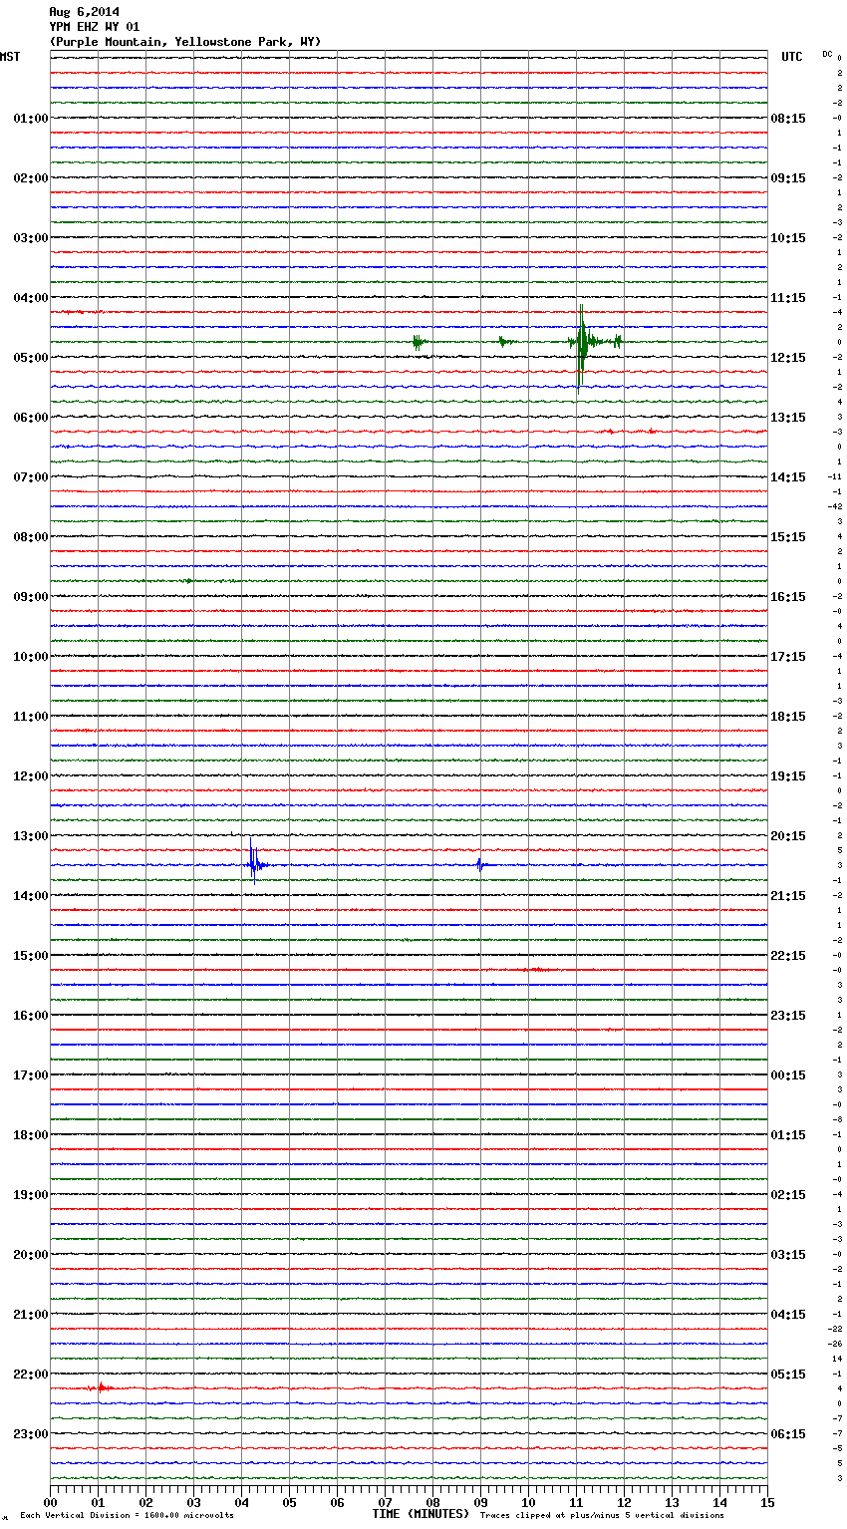Click the "MST" timezone label
The width and height of the screenshot is (847, 1529).
tap(10, 57)
